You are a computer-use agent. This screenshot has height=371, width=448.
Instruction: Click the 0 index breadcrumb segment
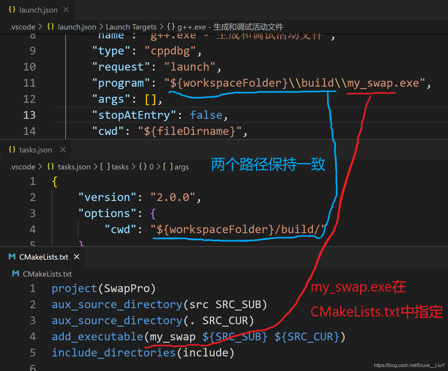click(x=151, y=167)
